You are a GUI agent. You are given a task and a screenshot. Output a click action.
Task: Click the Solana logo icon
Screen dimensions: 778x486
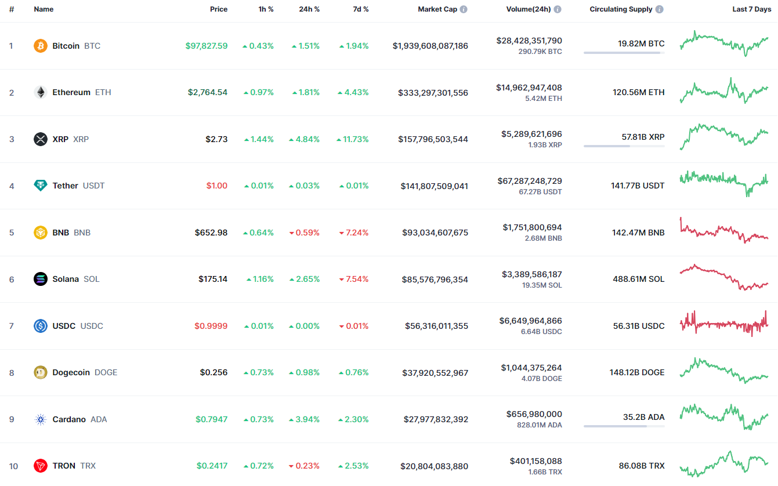41,279
